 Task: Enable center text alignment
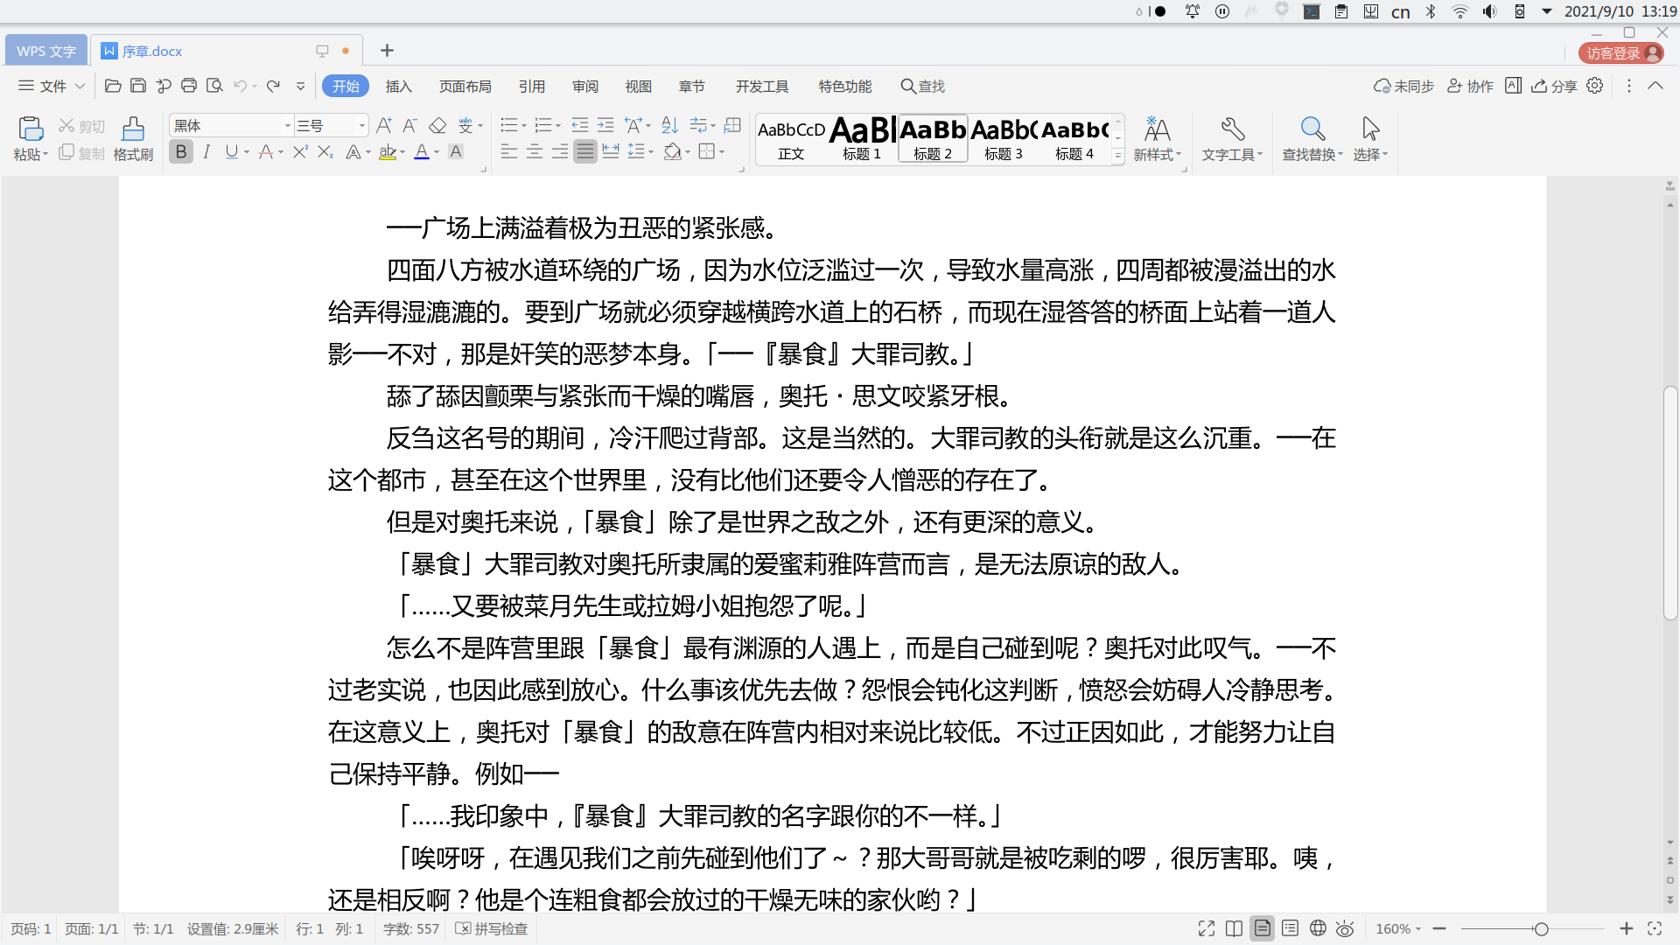coord(534,152)
